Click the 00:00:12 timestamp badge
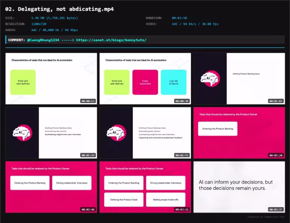 click(x=88, y=101)
